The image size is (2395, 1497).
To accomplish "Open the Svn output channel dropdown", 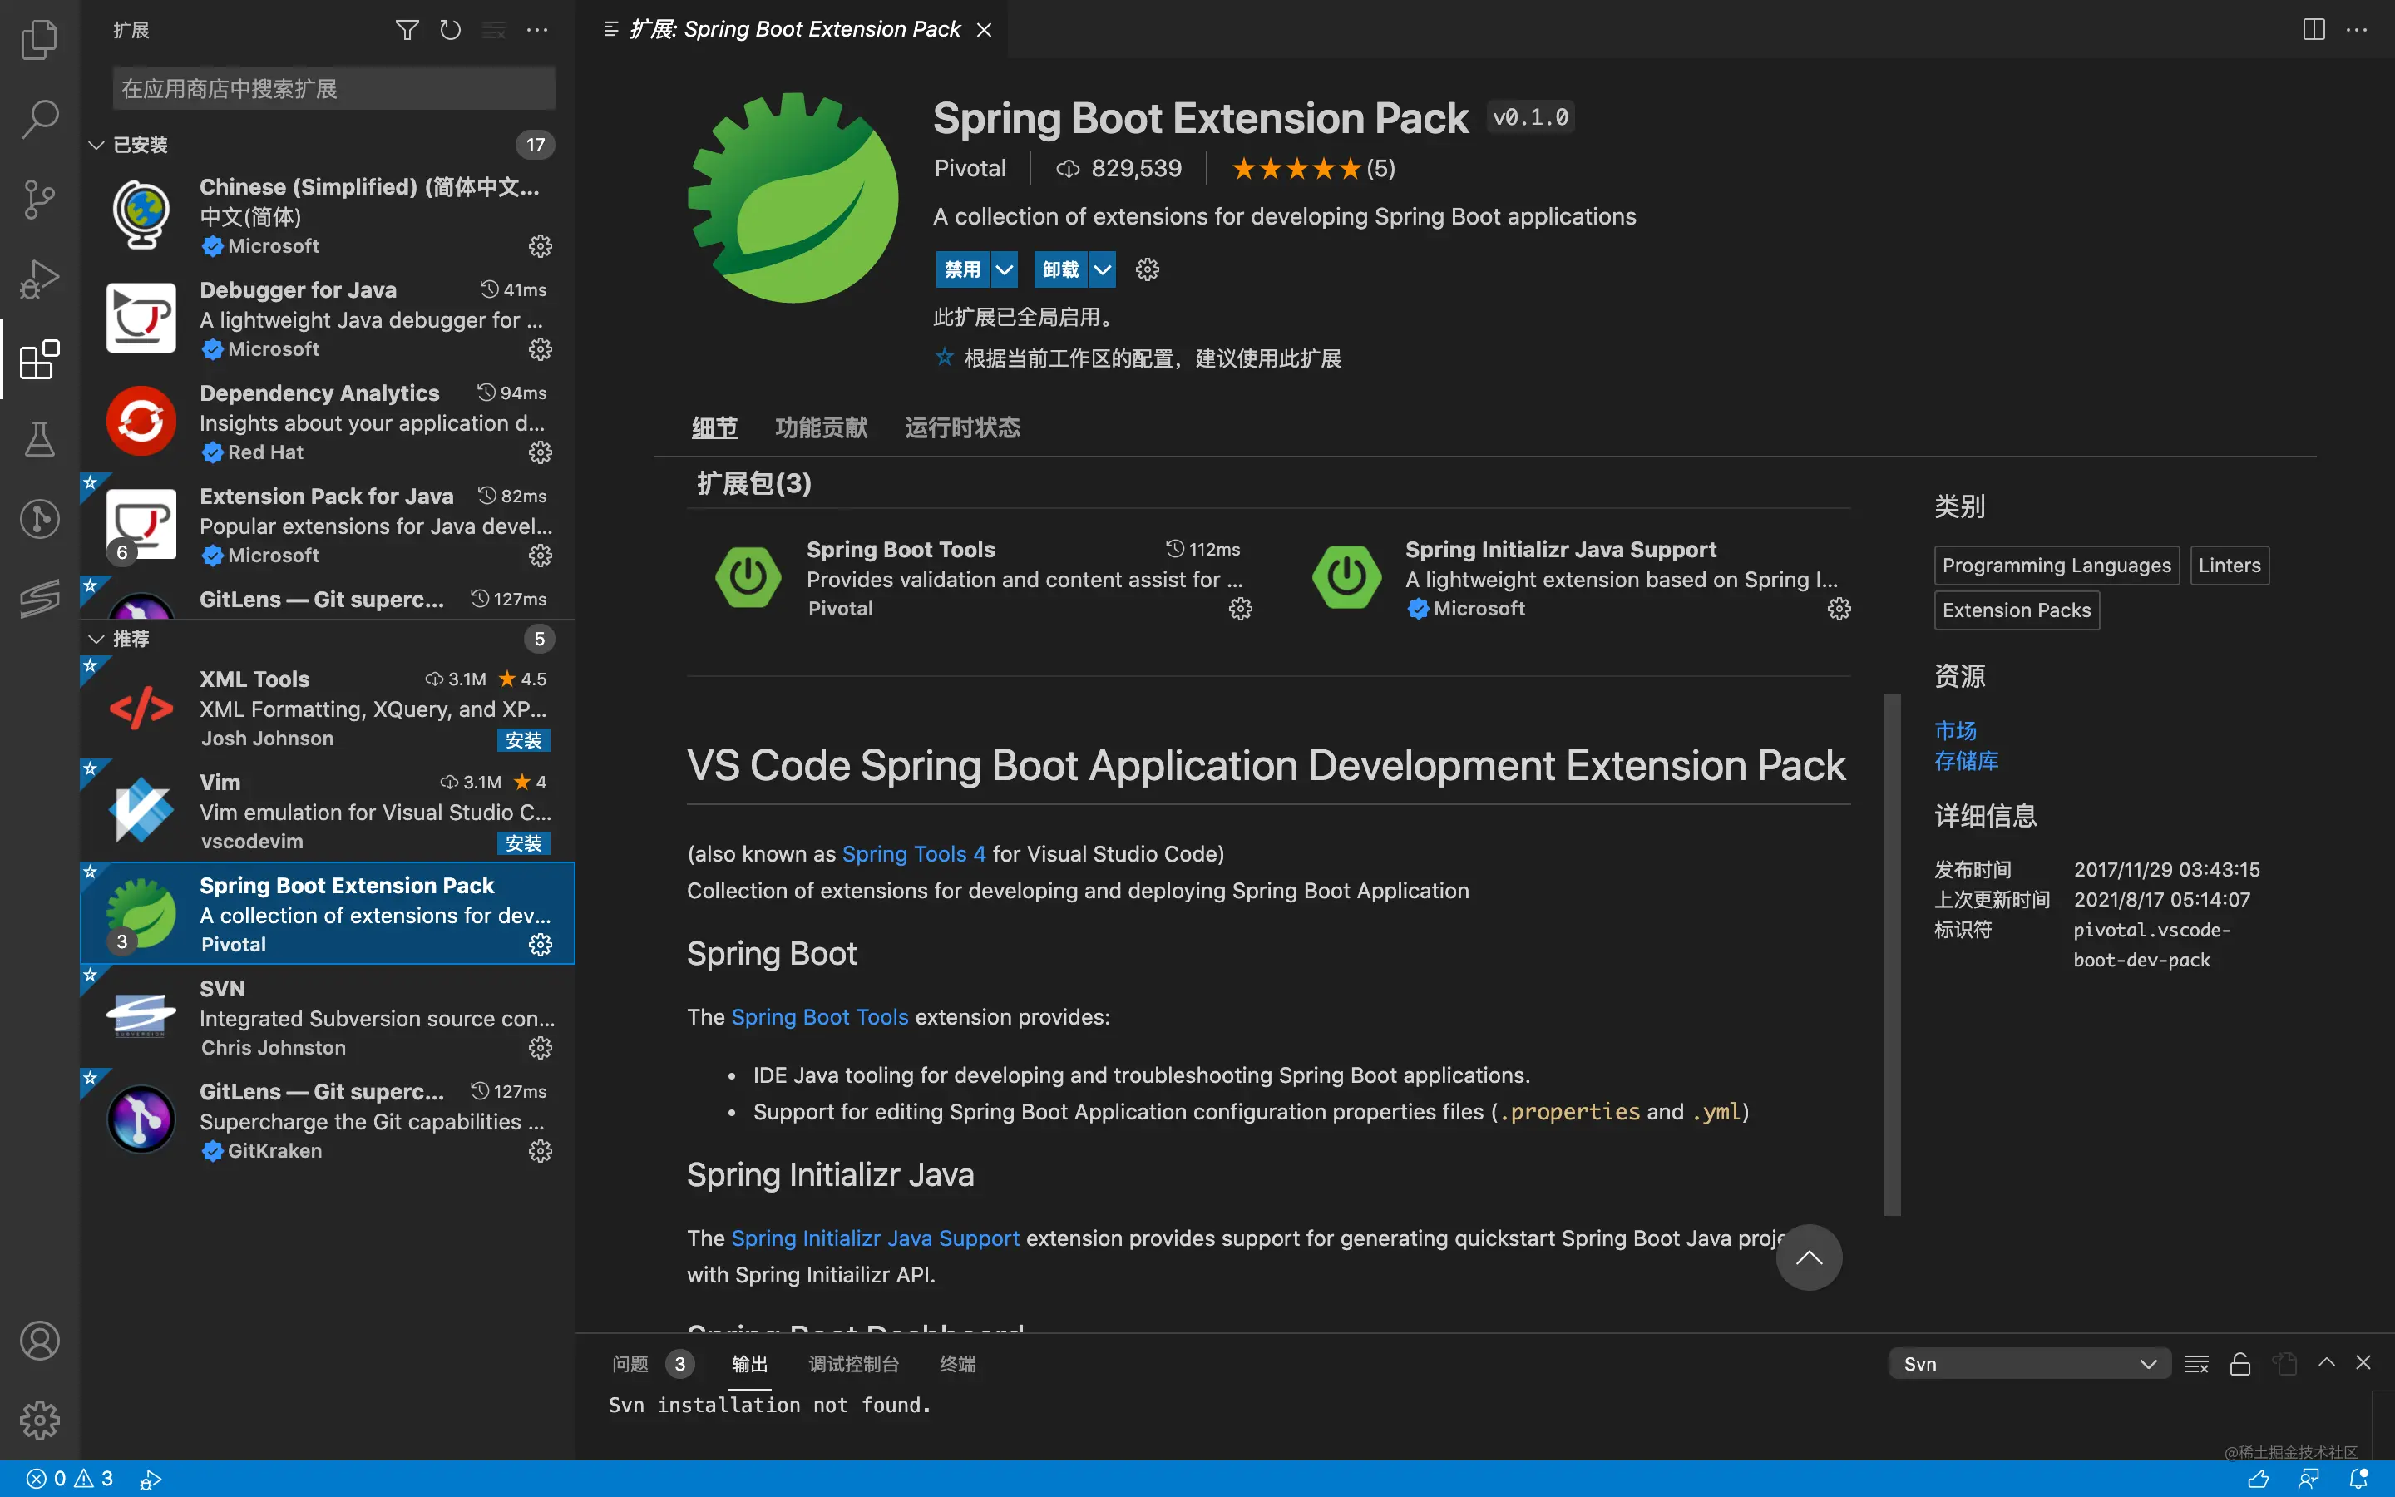I will pyautogui.click(x=2029, y=1364).
